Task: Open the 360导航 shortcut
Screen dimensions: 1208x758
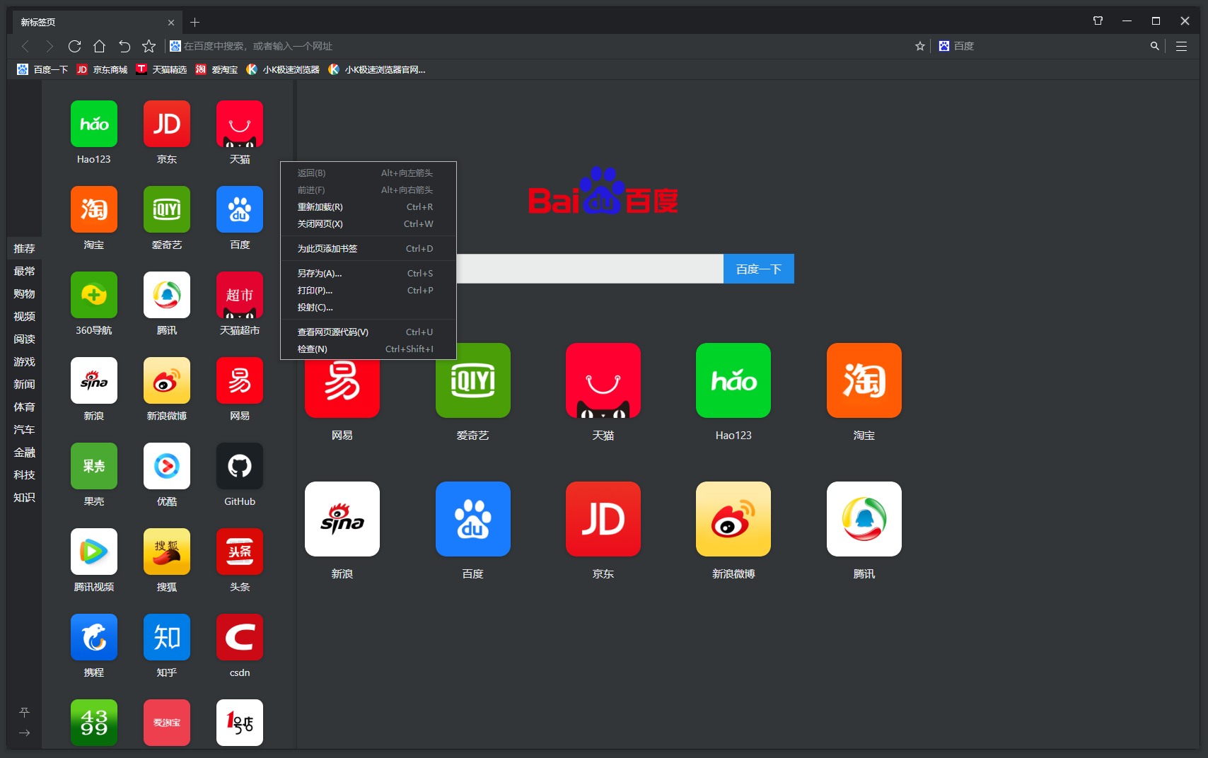Action: coord(94,295)
